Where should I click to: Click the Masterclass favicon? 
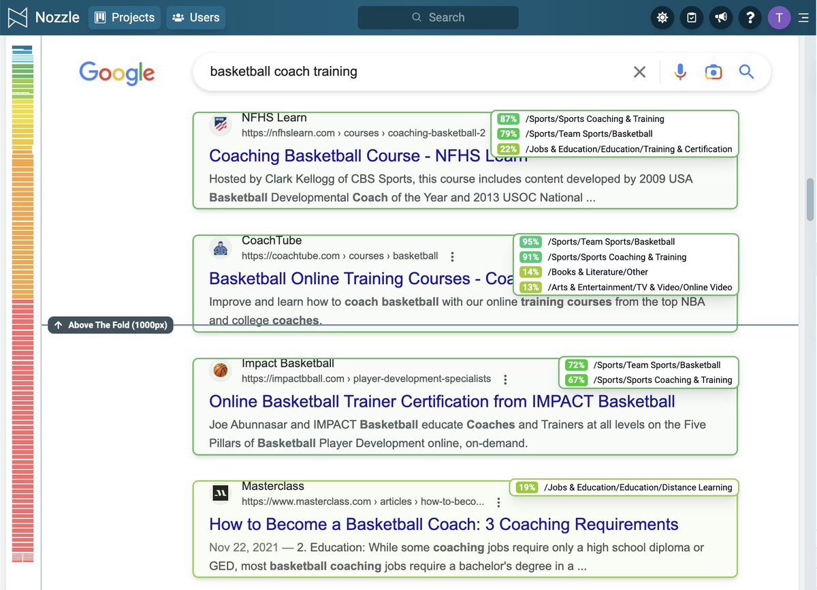[x=220, y=493]
